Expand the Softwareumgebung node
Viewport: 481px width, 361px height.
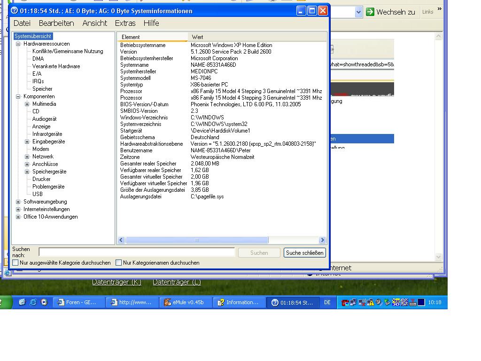pyautogui.click(x=18, y=202)
